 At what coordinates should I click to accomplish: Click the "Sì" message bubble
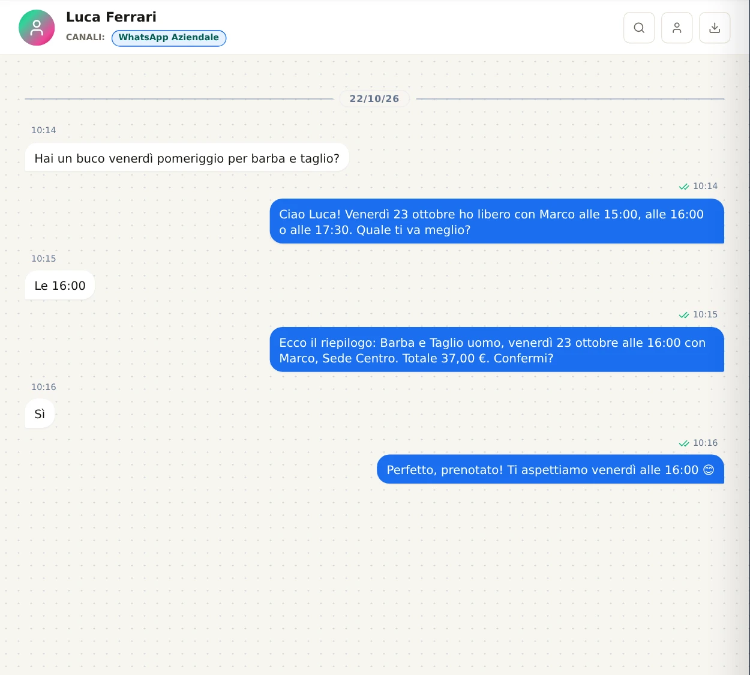(x=40, y=414)
